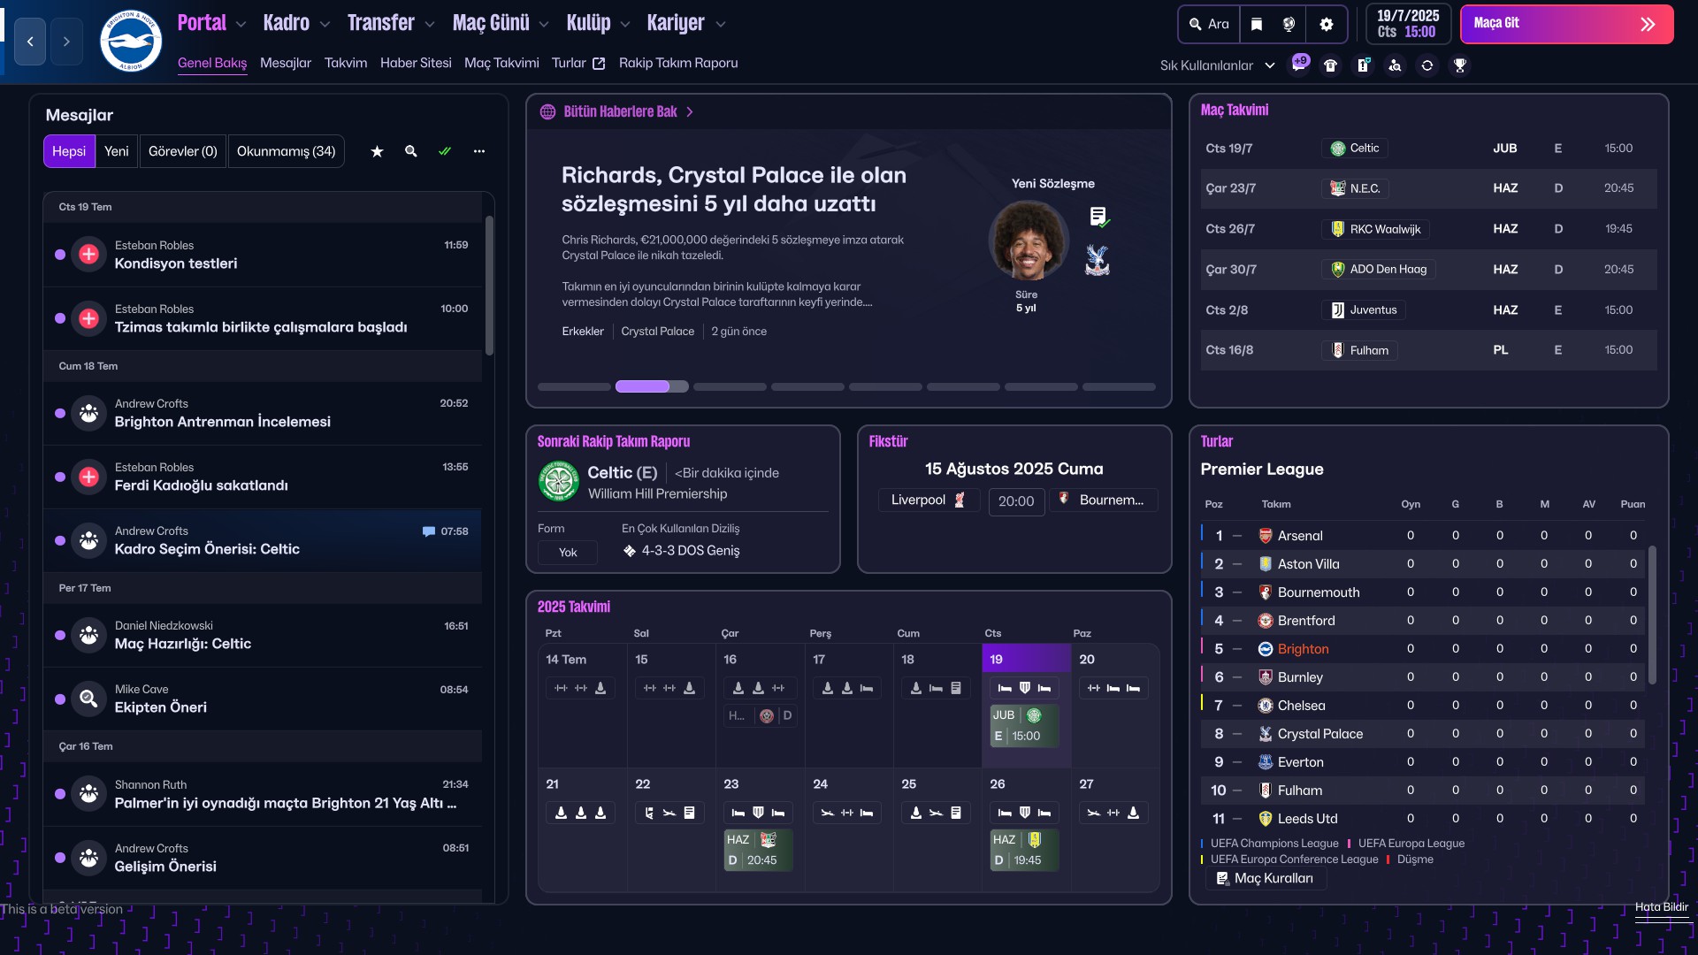Image resolution: width=1698 pixels, height=955 pixels.
Task: Click the shortcut icon with the exclamation mark
Action: coord(1363,65)
